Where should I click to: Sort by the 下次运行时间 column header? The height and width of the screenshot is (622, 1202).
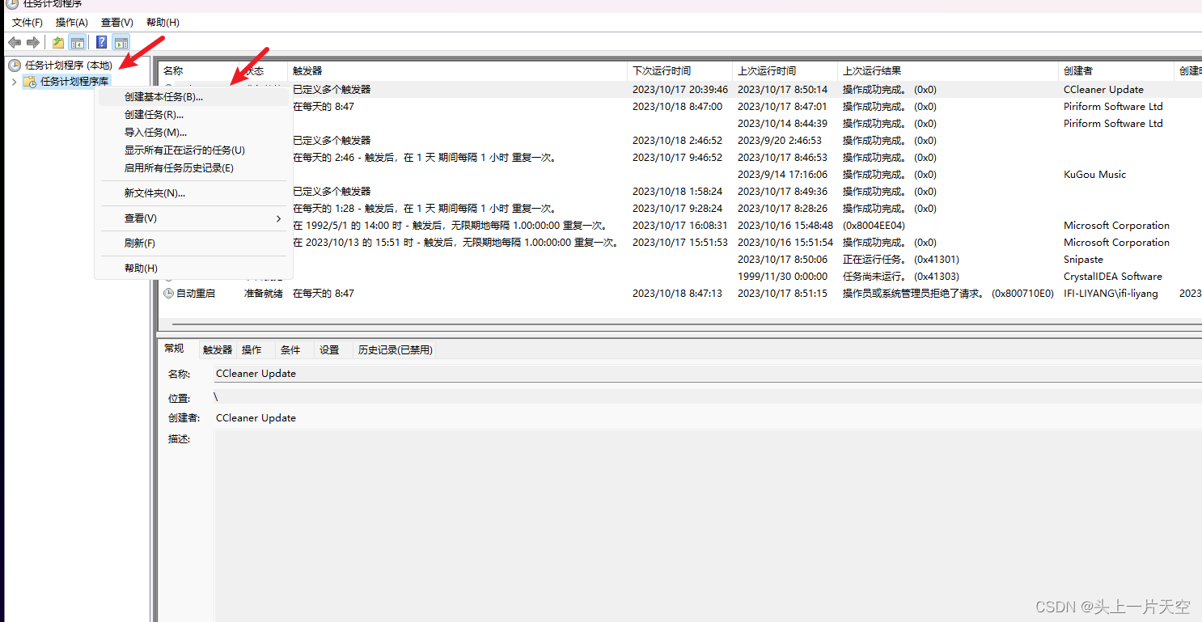tap(680, 71)
